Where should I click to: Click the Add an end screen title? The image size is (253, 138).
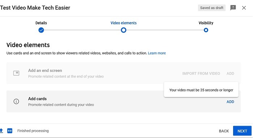click(45, 71)
